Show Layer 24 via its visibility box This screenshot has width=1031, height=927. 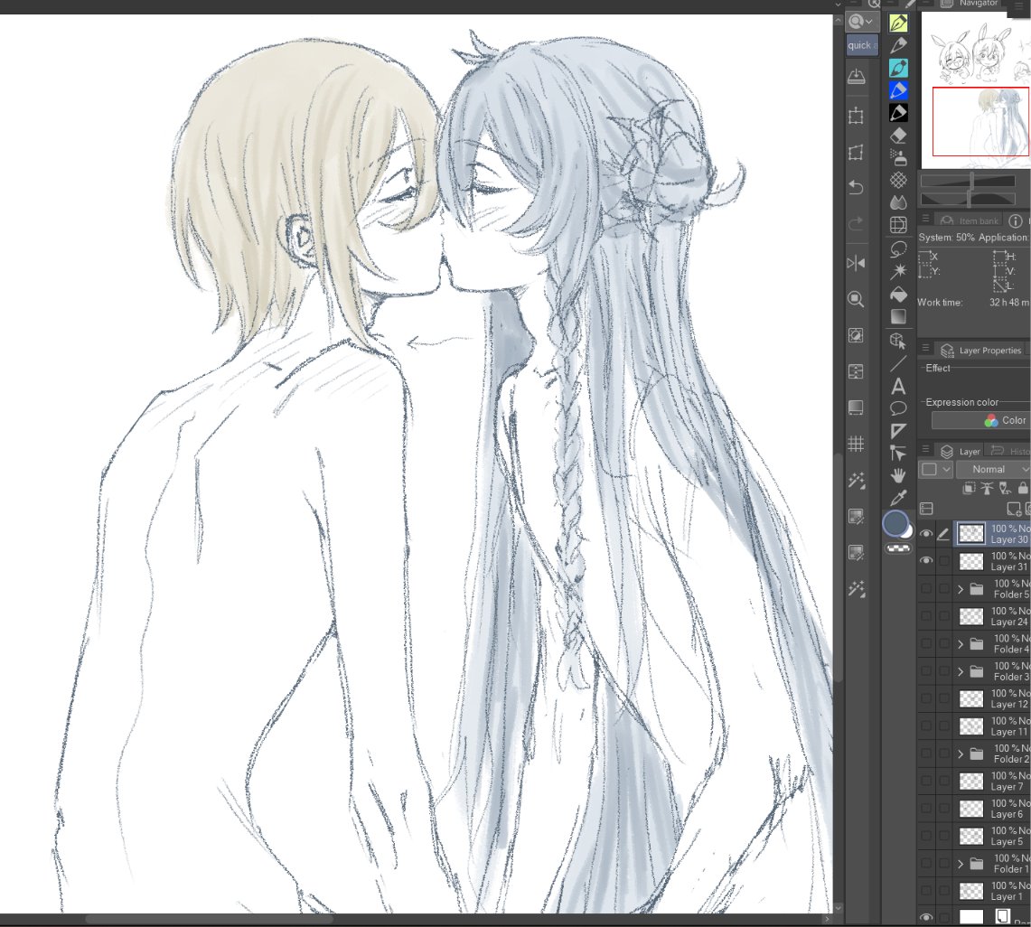(926, 616)
